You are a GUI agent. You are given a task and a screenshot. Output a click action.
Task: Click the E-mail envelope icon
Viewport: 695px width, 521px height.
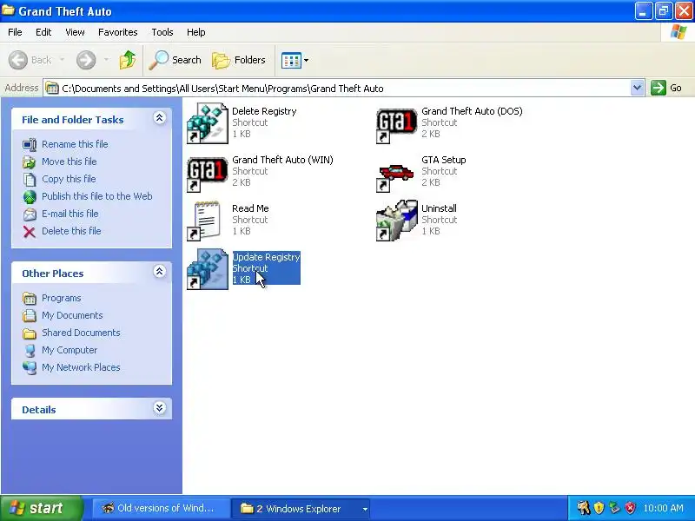[30, 214]
